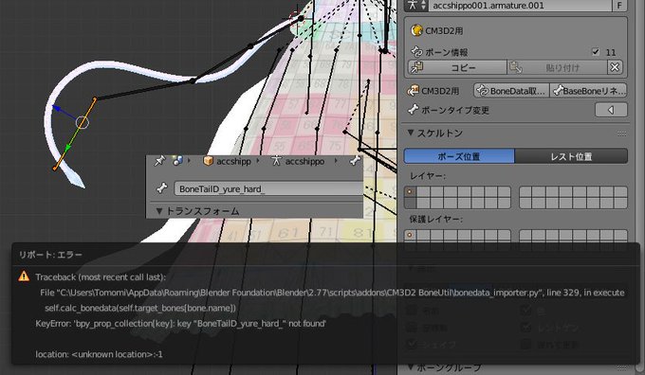This screenshot has height=375, width=645.
Task: Click the accshippo armature icon in breadcrumb
Action: 276,161
